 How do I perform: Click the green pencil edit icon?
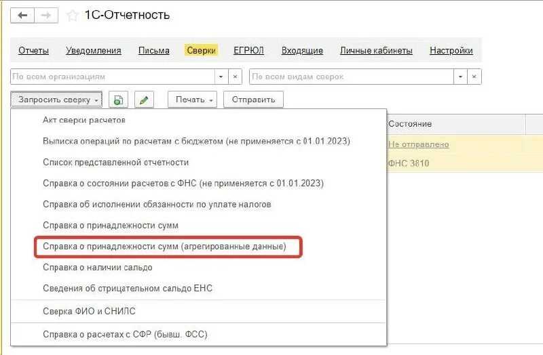click(x=144, y=100)
